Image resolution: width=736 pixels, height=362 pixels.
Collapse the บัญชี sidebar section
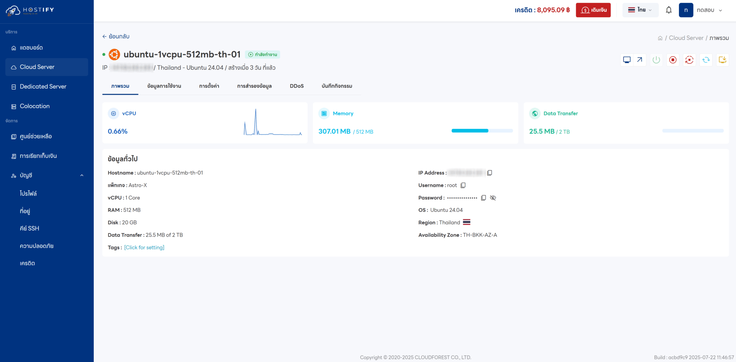(82, 175)
